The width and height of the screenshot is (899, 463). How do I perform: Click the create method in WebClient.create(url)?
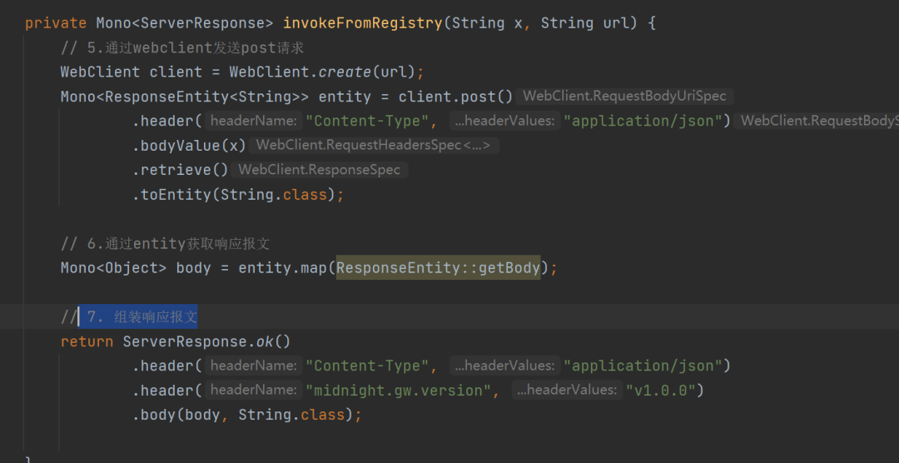(x=345, y=72)
